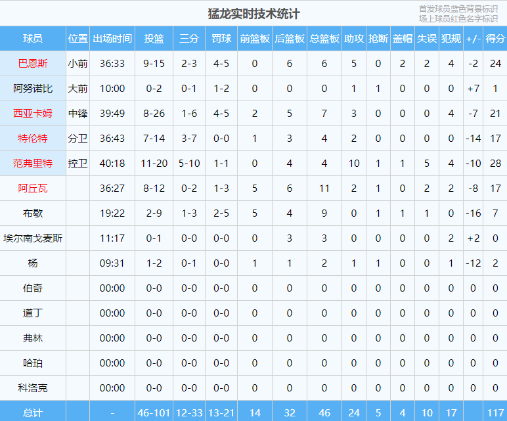Click 埃尔南戈麦斯 minutes 11:17

tap(112, 238)
